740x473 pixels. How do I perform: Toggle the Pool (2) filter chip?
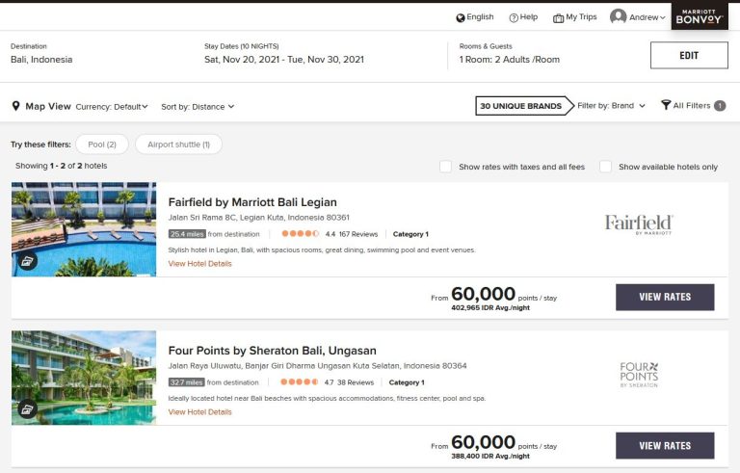tap(102, 145)
